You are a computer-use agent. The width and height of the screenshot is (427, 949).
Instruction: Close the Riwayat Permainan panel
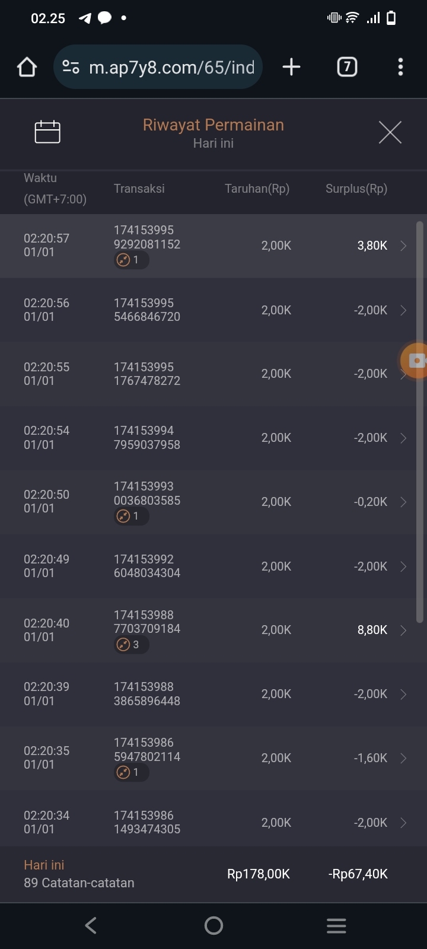point(390,132)
